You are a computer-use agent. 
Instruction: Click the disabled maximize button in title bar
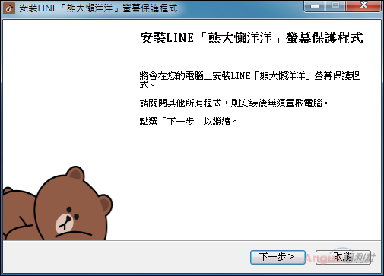point(335,5)
